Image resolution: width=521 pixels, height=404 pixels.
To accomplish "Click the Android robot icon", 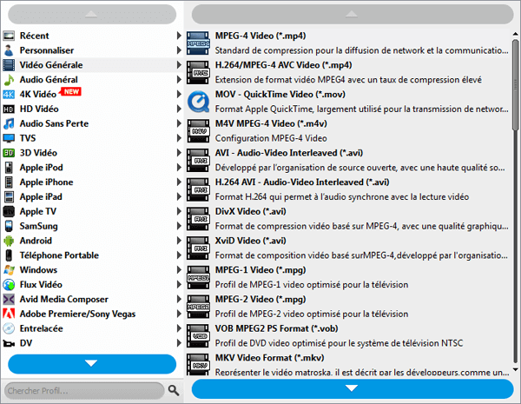I will click(x=9, y=241).
